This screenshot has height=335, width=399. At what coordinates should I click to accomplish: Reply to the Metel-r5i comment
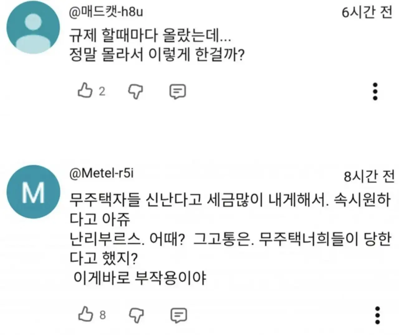(x=179, y=315)
